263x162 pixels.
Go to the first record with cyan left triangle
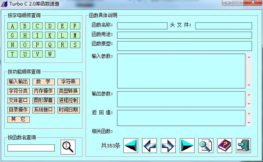point(131,145)
